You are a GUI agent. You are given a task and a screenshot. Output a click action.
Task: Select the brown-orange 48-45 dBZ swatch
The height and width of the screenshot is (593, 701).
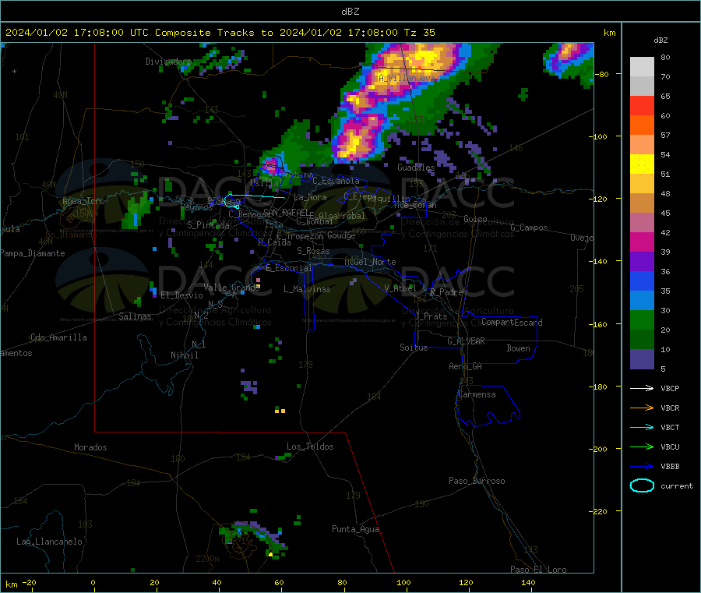click(642, 203)
